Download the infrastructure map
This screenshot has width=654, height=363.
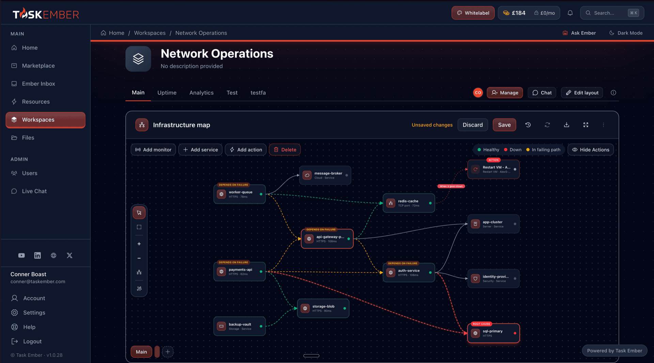(566, 125)
